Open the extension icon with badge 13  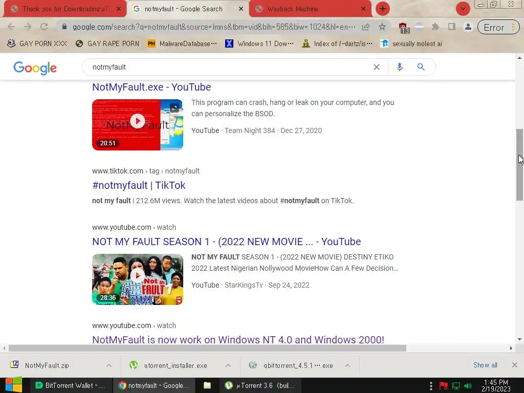pos(403,28)
